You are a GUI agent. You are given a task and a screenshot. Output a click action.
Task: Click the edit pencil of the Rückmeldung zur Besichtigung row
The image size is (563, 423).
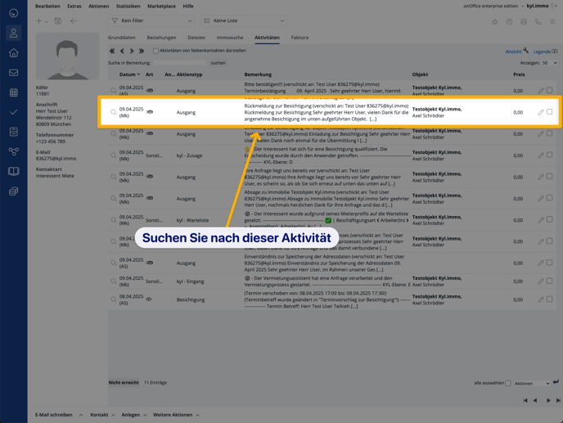coord(540,112)
